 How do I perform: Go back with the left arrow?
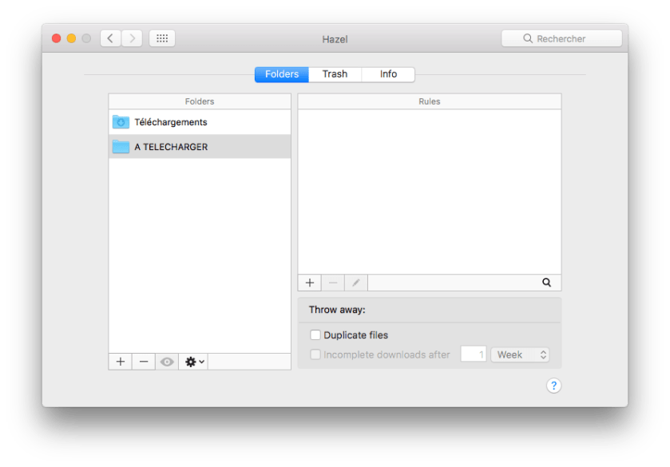[x=110, y=38]
